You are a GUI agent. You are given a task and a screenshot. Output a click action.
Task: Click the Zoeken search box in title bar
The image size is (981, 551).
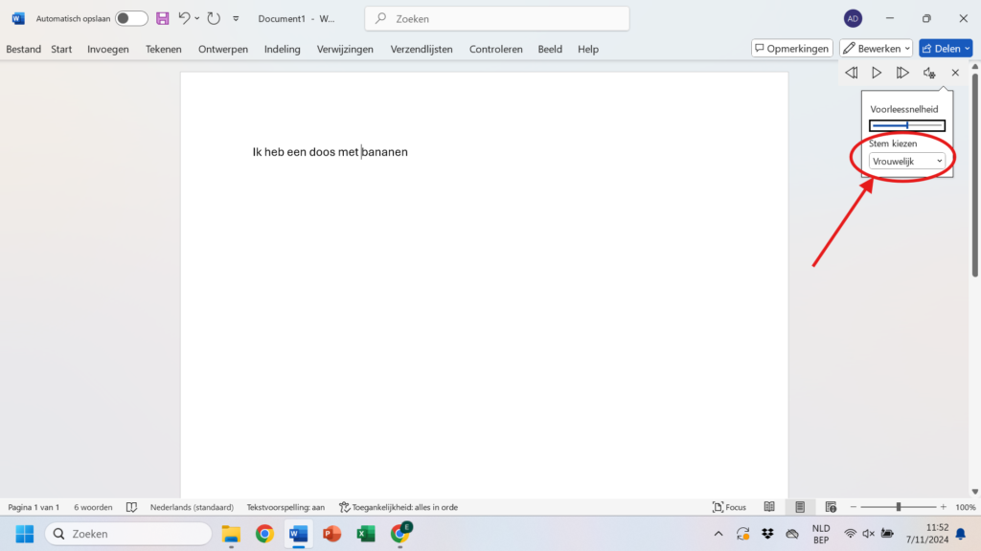tap(496, 18)
